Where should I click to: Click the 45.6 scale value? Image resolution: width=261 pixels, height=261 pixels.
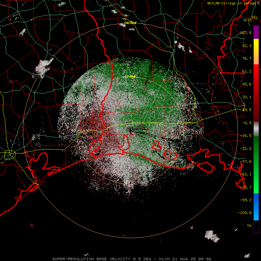click(x=247, y=84)
